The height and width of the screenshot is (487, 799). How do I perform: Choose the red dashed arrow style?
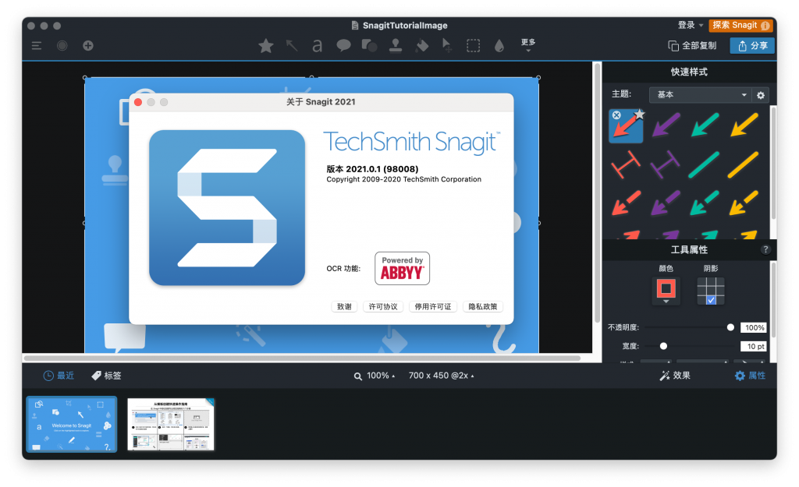[x=627, y=203]
